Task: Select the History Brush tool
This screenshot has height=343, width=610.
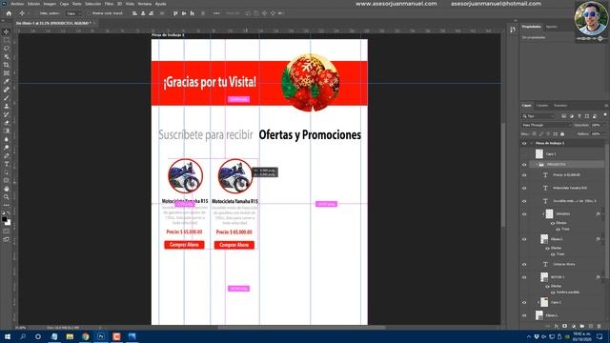Action: click(7, 114)
